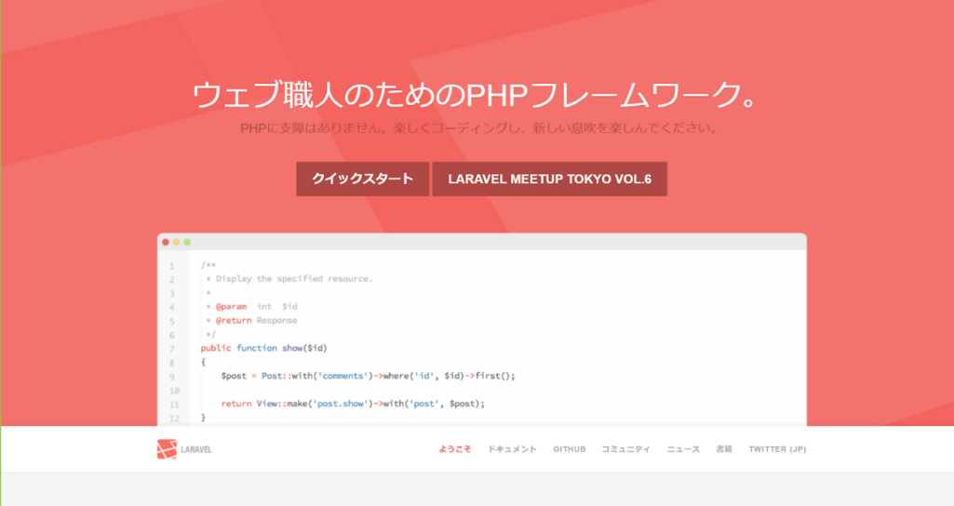Screen dimensions: 954x506
Task: Click the green dot in code window
Action: (187, 242)
